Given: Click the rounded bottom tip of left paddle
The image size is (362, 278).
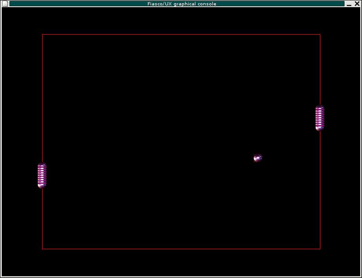Looking at the screenshot, I should pyautogui.click(x=42, y=186).
